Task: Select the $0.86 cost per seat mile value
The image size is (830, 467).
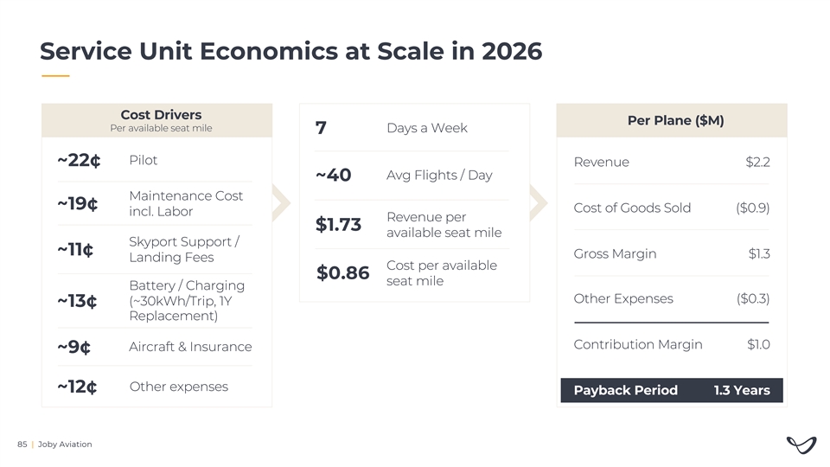Action: (x=342, y=273)
